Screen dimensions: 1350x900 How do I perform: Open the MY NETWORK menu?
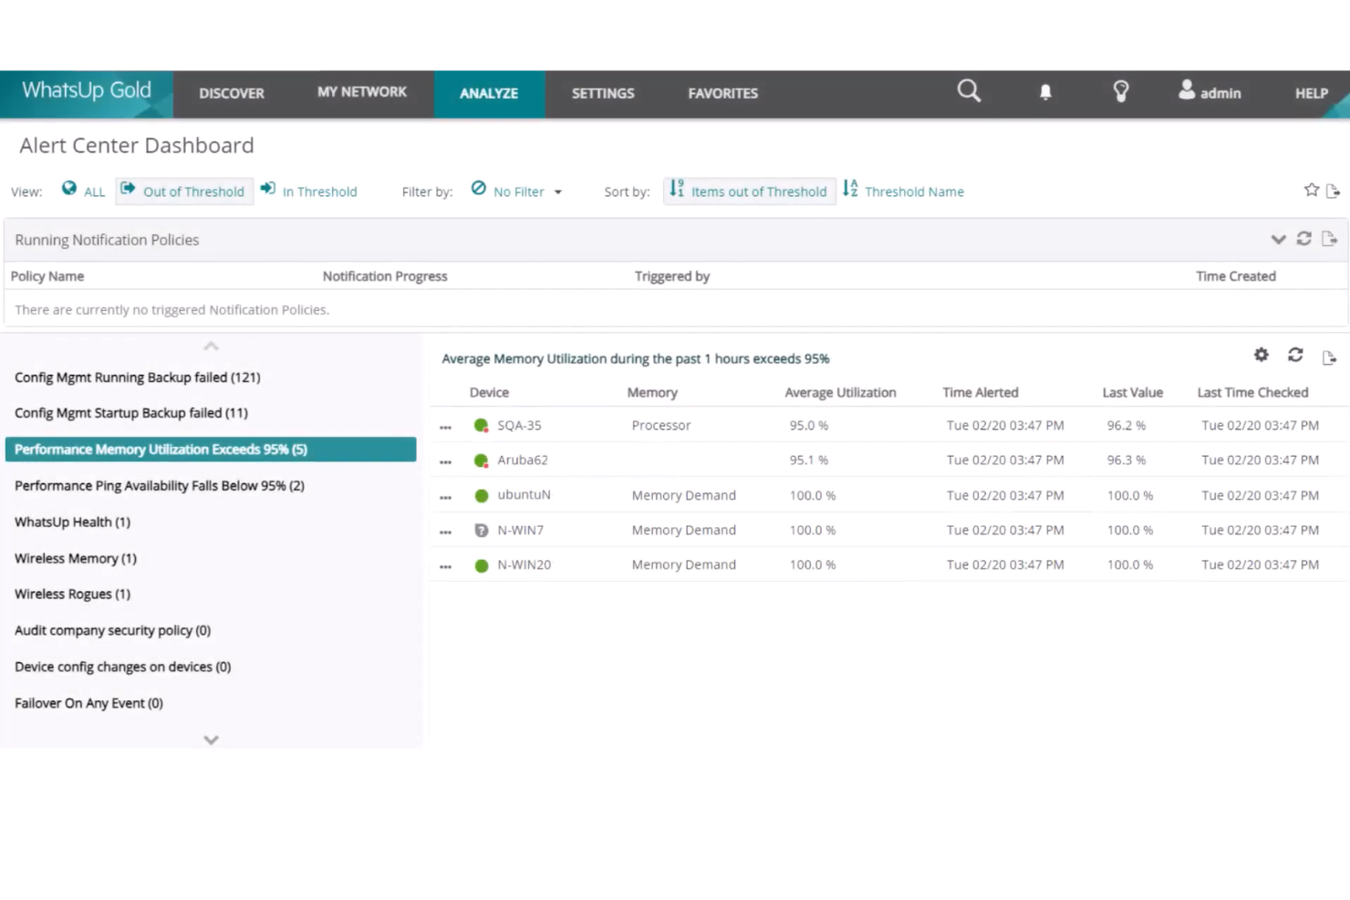(362, 93)
